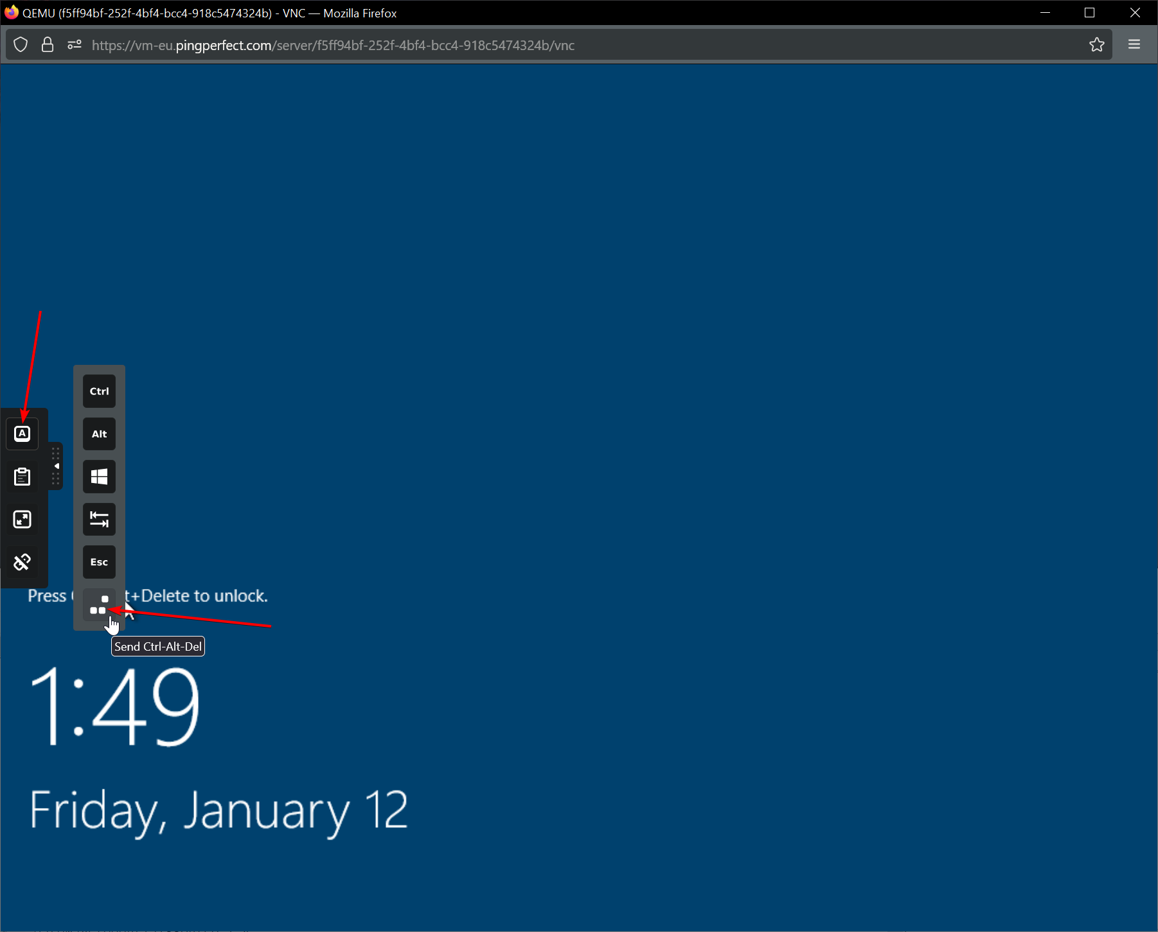Bookmark this page with the star
Image resolution: width=1158 pixels, height=932 pixels.
pos(1096,45)
